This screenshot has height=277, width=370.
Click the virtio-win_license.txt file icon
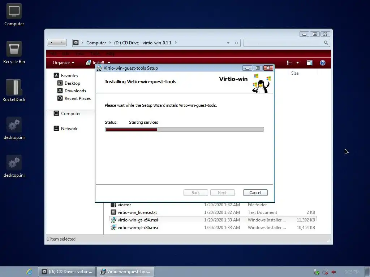(x=113, y=212)
